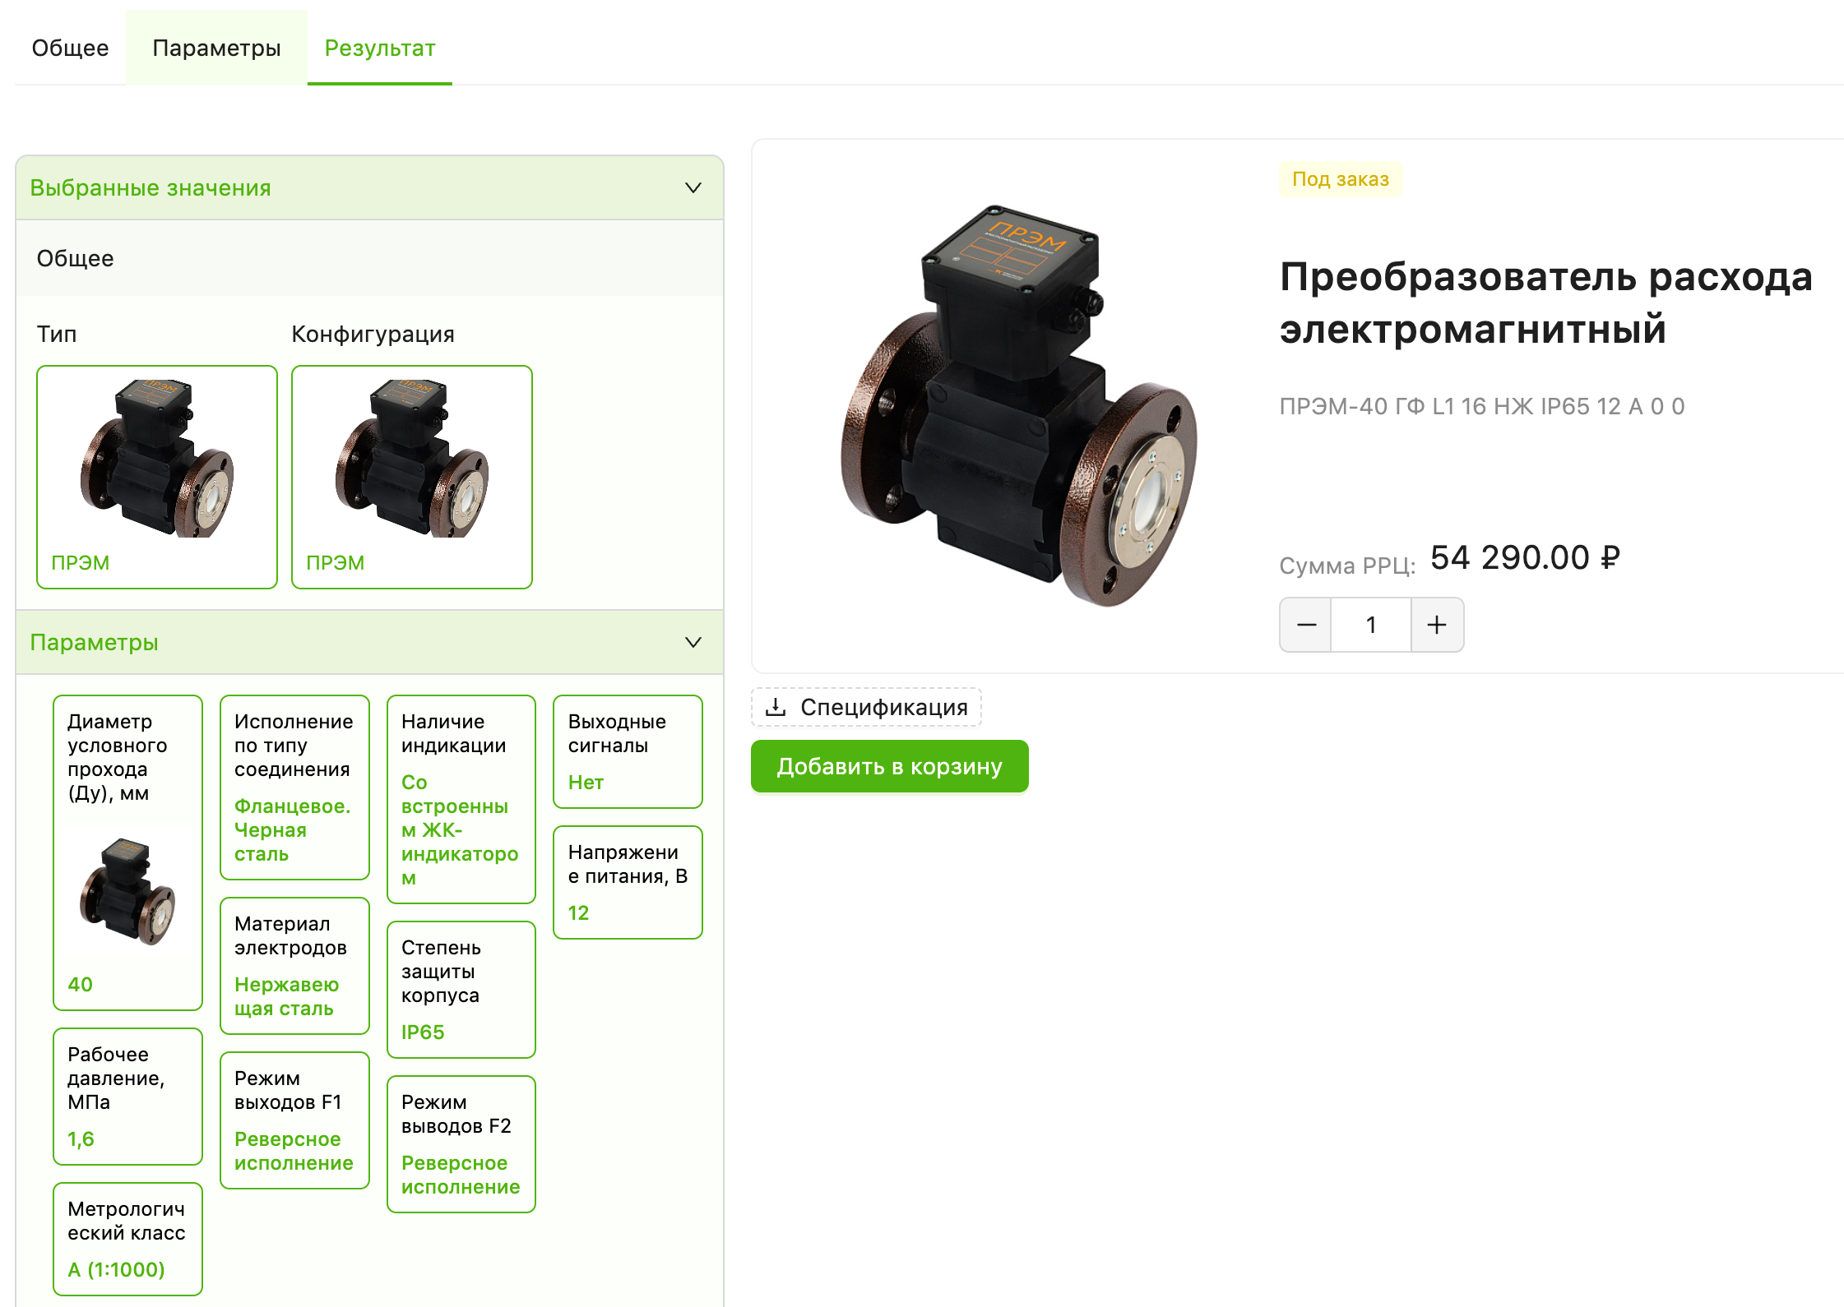1844x1307 pixels.
Task: Click the Нет value for output signals
Action: click(x=586, y=782)
